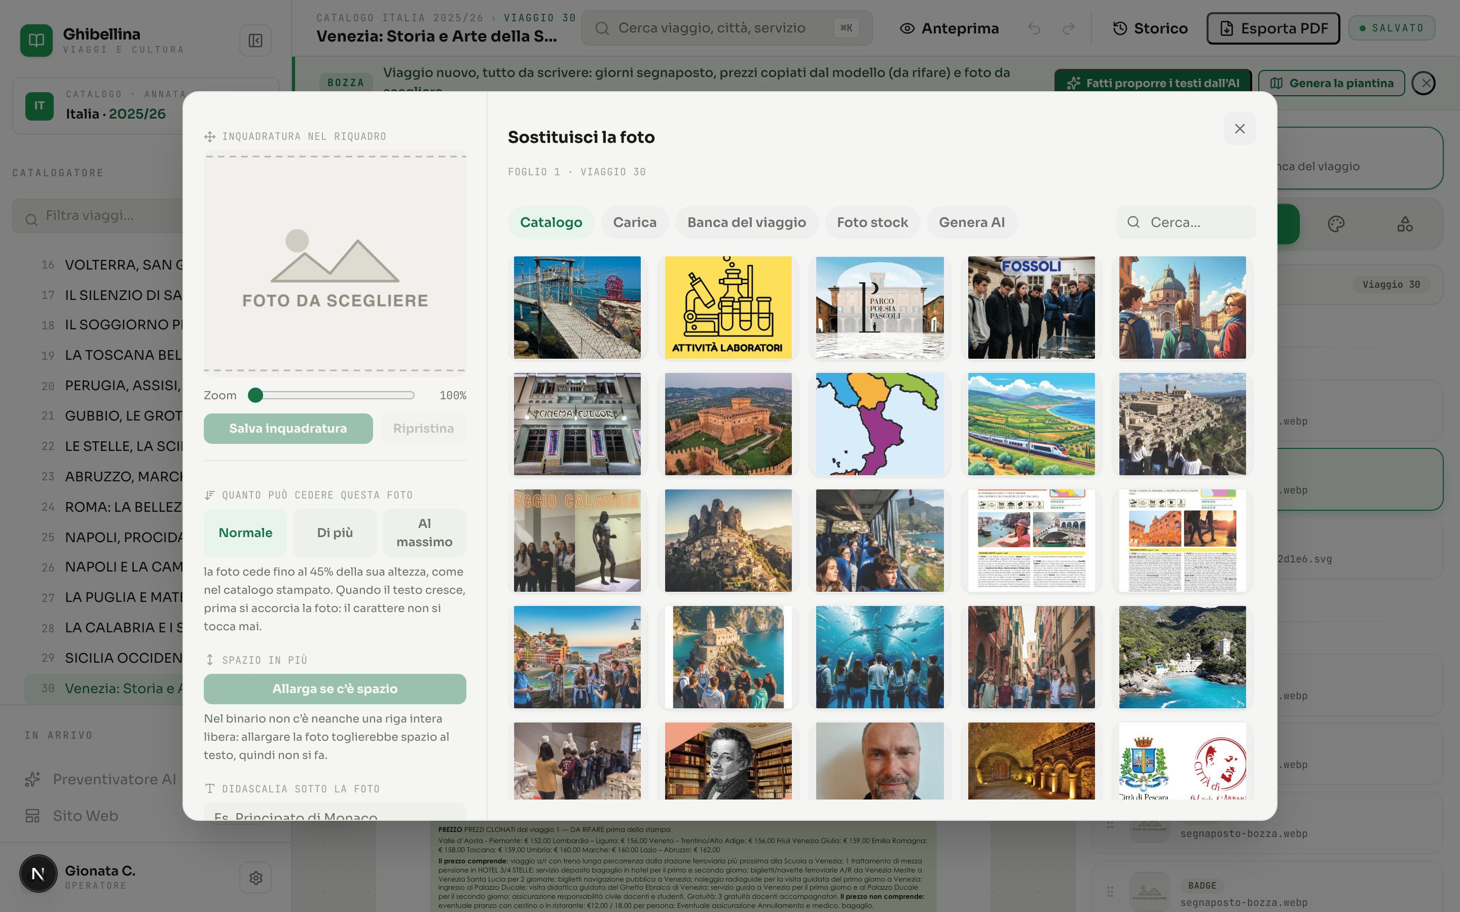This screenshot has height=912, width=1460.
Task: Select the Di più yield option
Action: pyautogui.click(x=335, y=533)
